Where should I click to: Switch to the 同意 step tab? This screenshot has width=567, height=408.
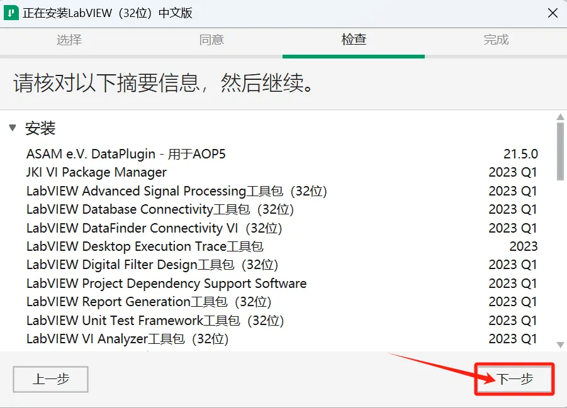(x=211, y=40)
